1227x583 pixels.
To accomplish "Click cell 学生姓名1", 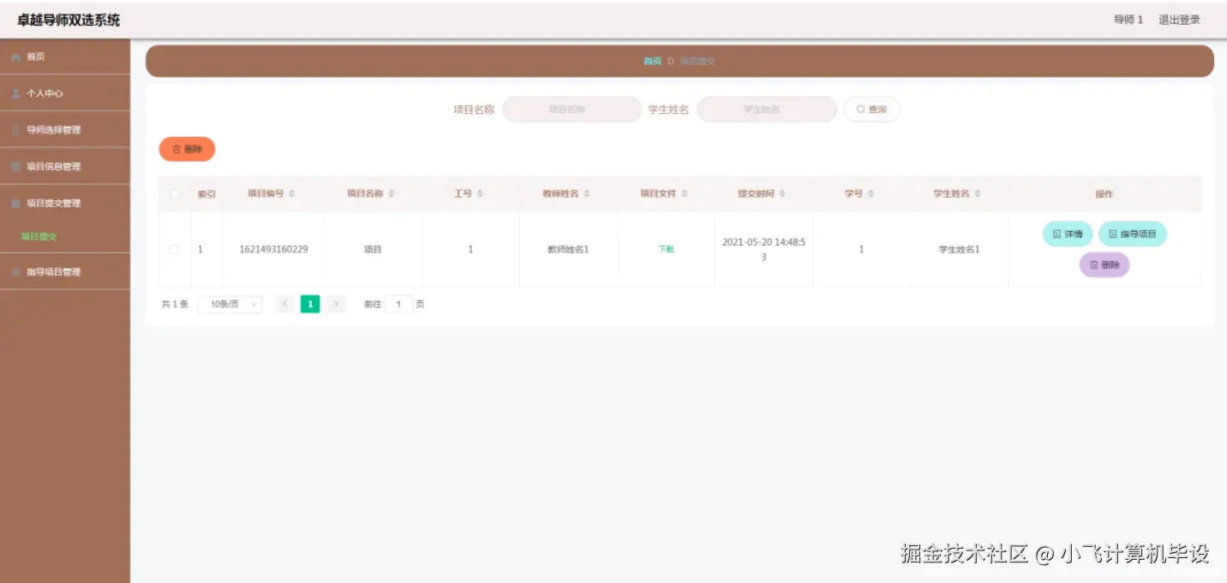I will tap(959, 249).
